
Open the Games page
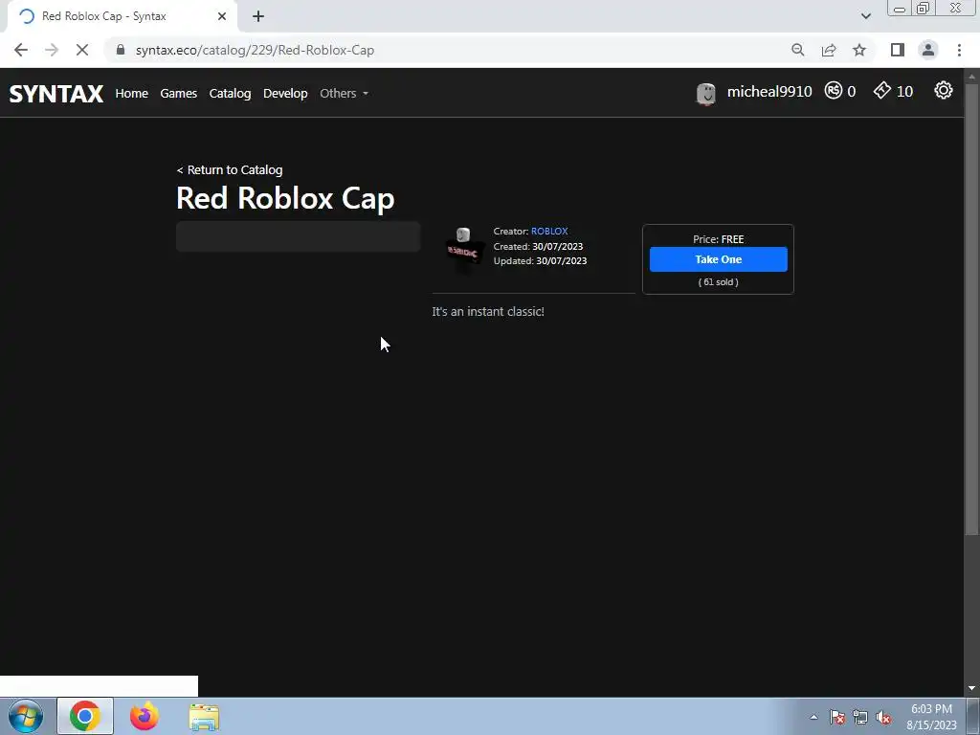point(178,93)
